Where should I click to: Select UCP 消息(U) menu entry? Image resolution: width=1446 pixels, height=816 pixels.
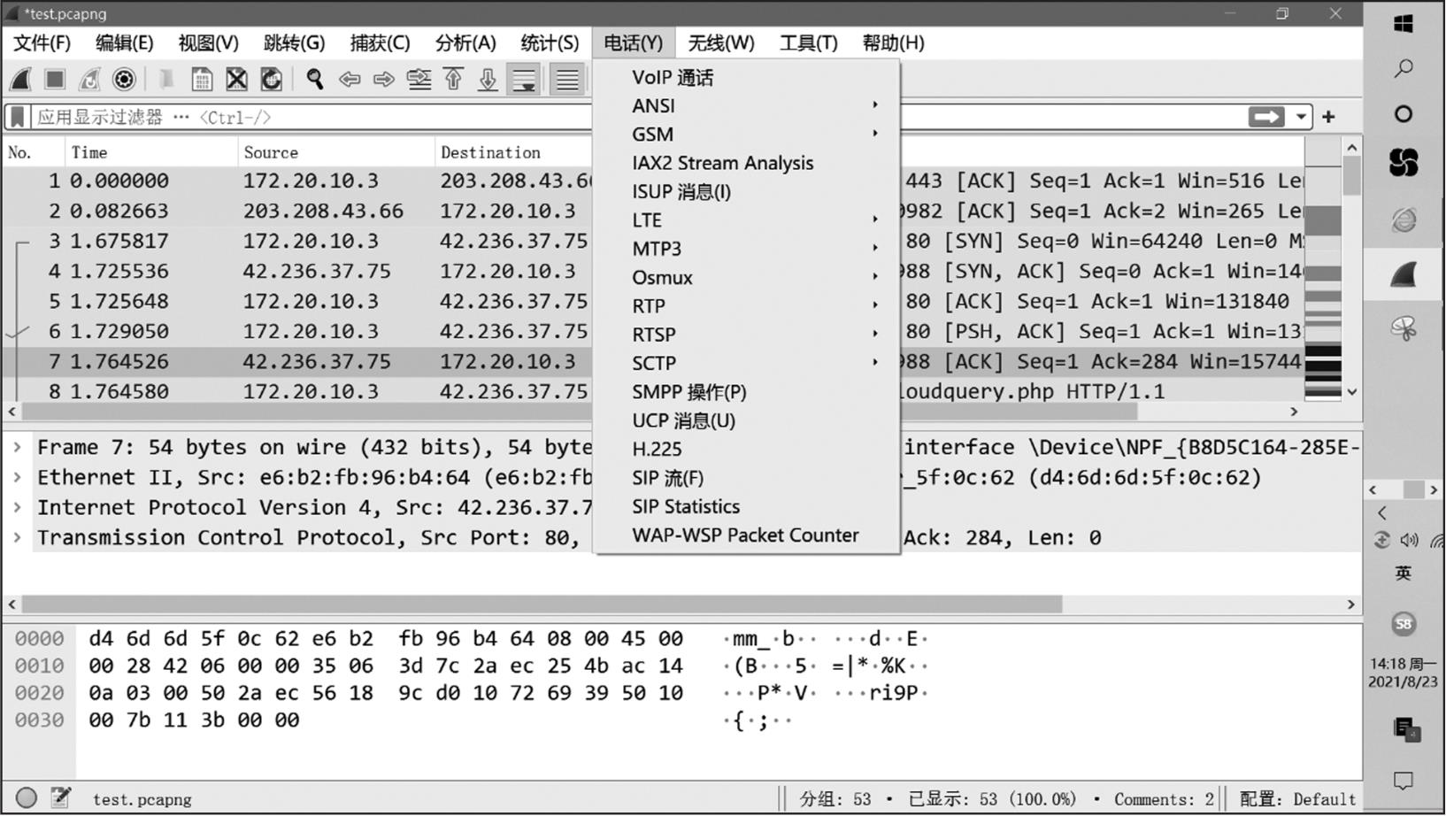747,420
